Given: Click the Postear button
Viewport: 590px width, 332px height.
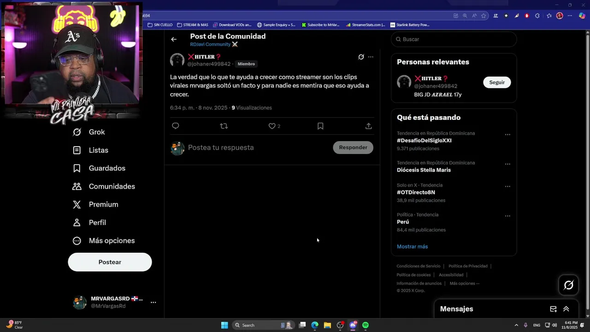Looking at the screenshot, I should tap(110, 262).
